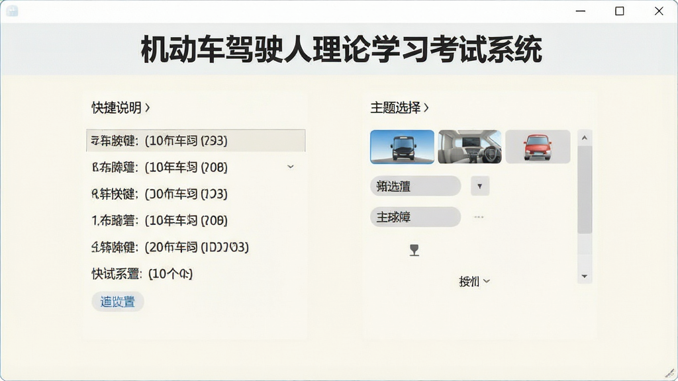The width and height of the screenshot is (678, 381).
Task: Minimize the exam system window
Action: click(581, 11)
